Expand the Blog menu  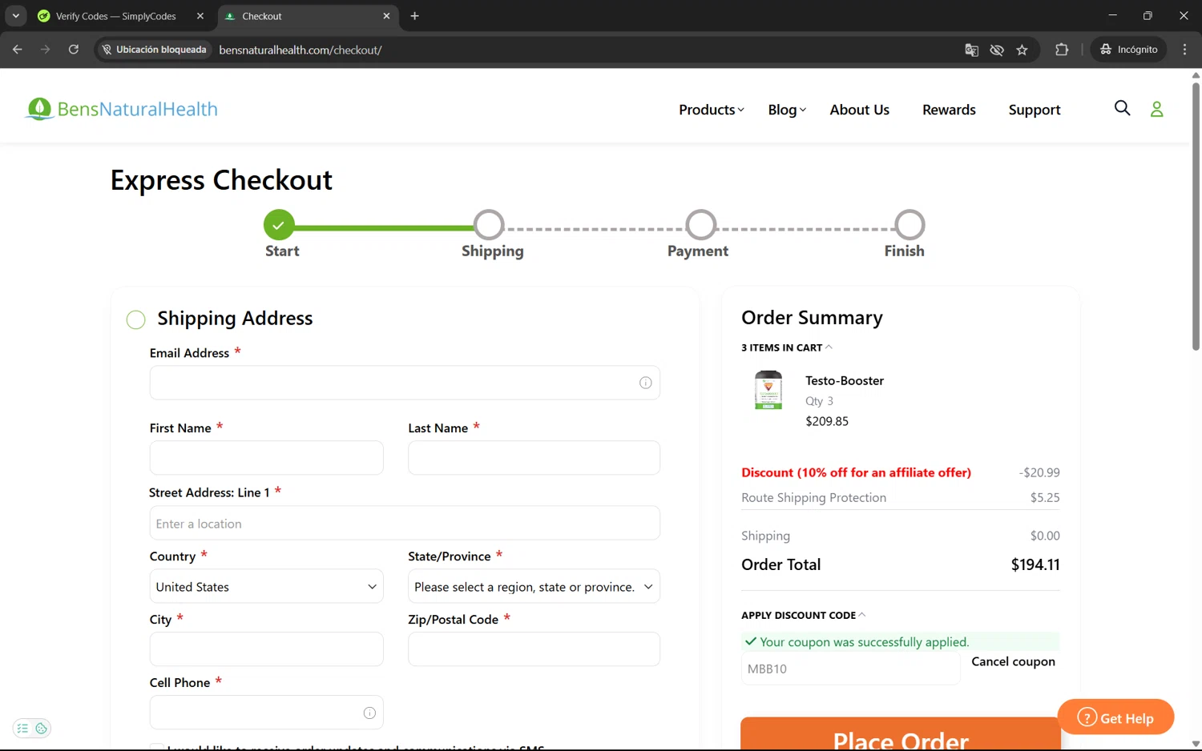[x=786, y=110]
